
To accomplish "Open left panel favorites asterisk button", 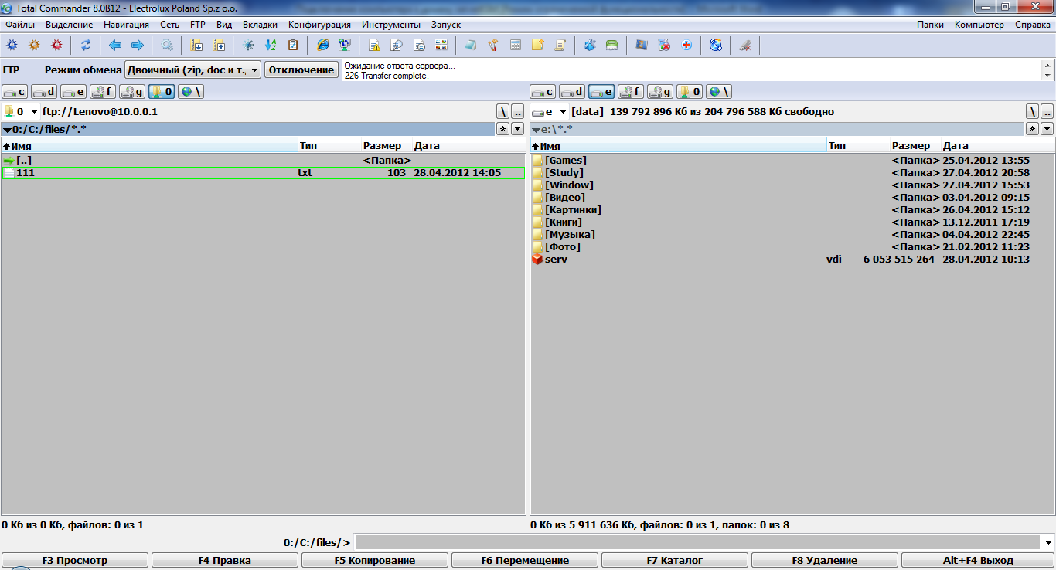I will pos(502,129).
